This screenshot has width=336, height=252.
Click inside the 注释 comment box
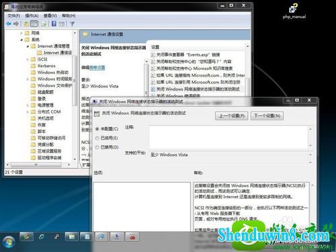pos(228,137)
